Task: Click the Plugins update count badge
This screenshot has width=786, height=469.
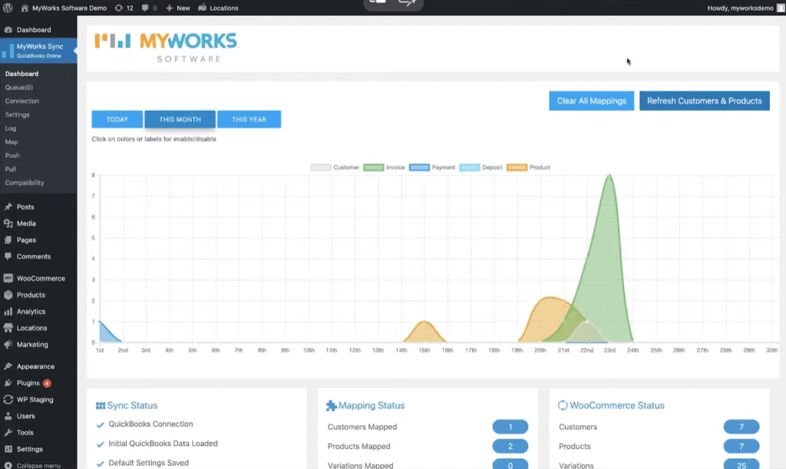Action: pyautogui.click(x=47, y=383)
